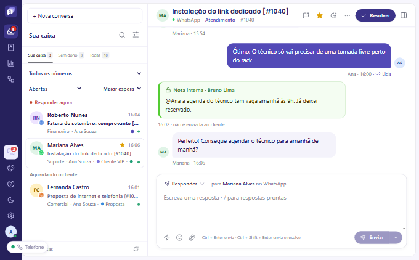Viewport: 419px width, 260px height.
Task: Click the Atendimento link in header
Action: (220, 20)
